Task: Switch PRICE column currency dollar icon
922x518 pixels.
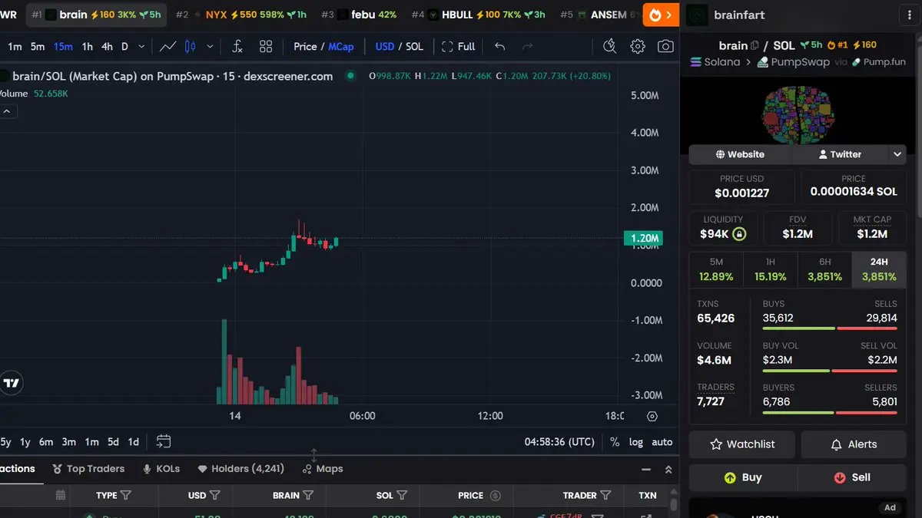Action: (x=495, y=495)
